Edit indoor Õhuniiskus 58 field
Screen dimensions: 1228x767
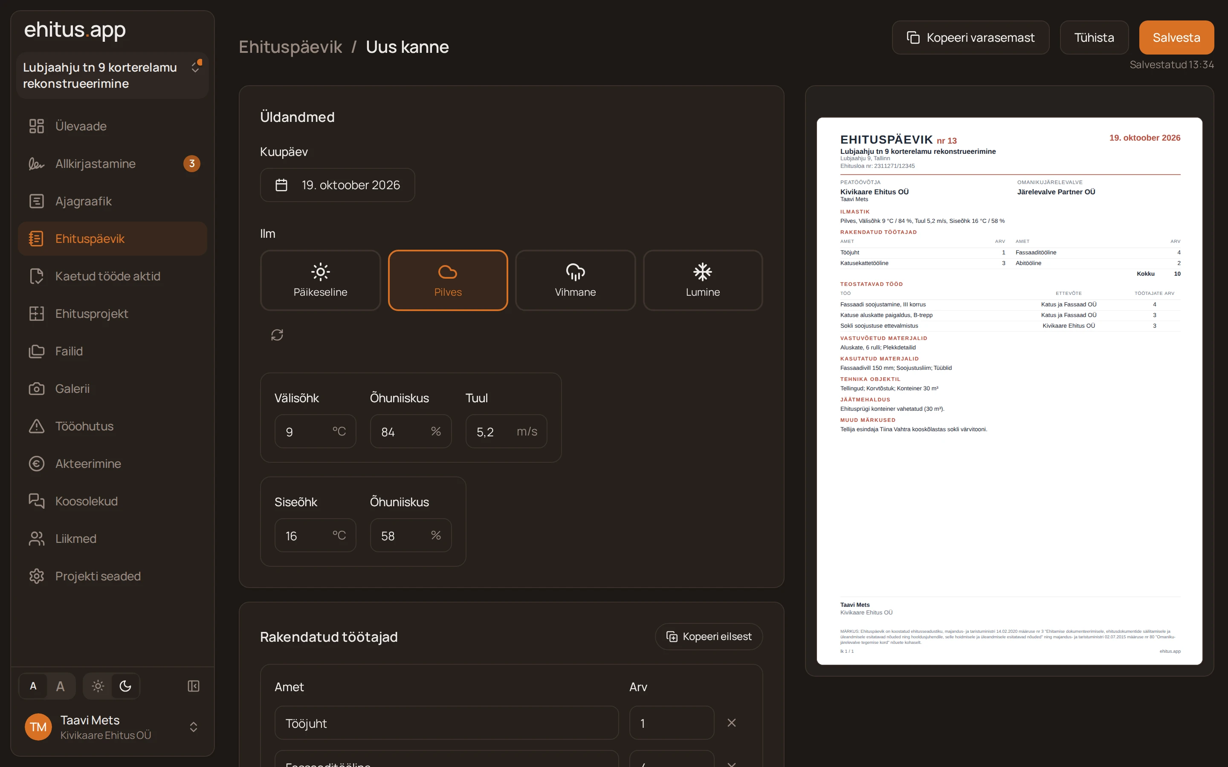(411, 535)
